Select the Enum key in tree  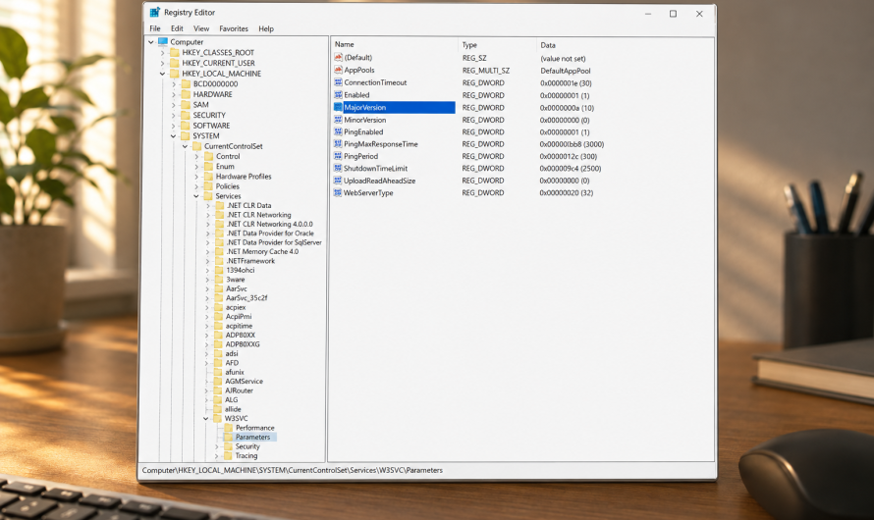[x=225, y=167]
